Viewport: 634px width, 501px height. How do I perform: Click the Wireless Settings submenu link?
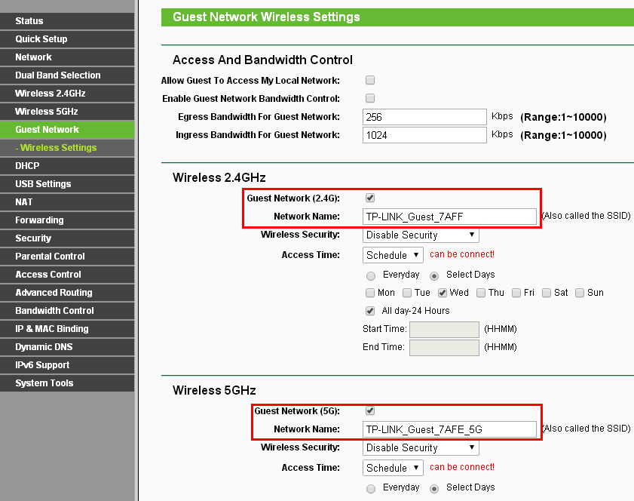(58, 148)
